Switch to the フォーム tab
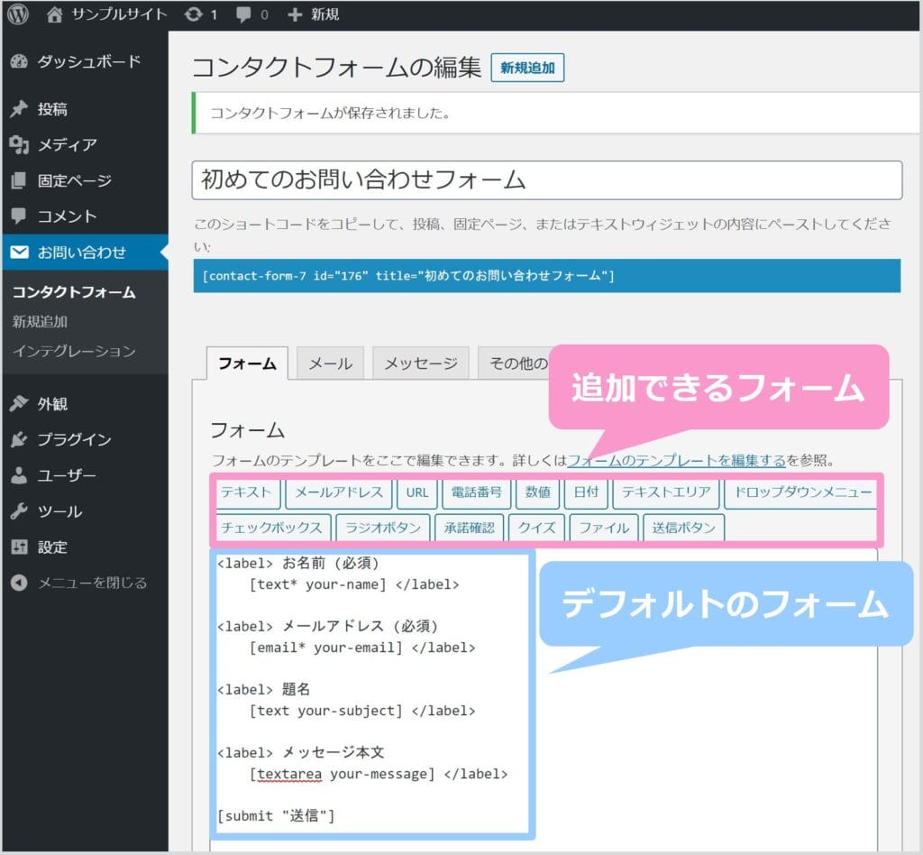The height and width of the screenshot is (855, 923). [x=247, y=363]
